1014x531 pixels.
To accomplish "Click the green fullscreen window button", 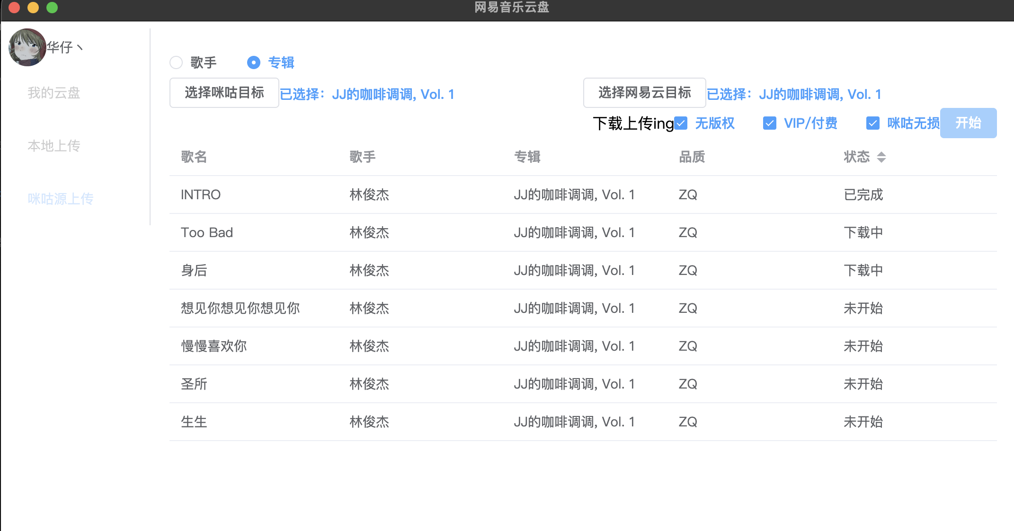I will click(52, 7).
